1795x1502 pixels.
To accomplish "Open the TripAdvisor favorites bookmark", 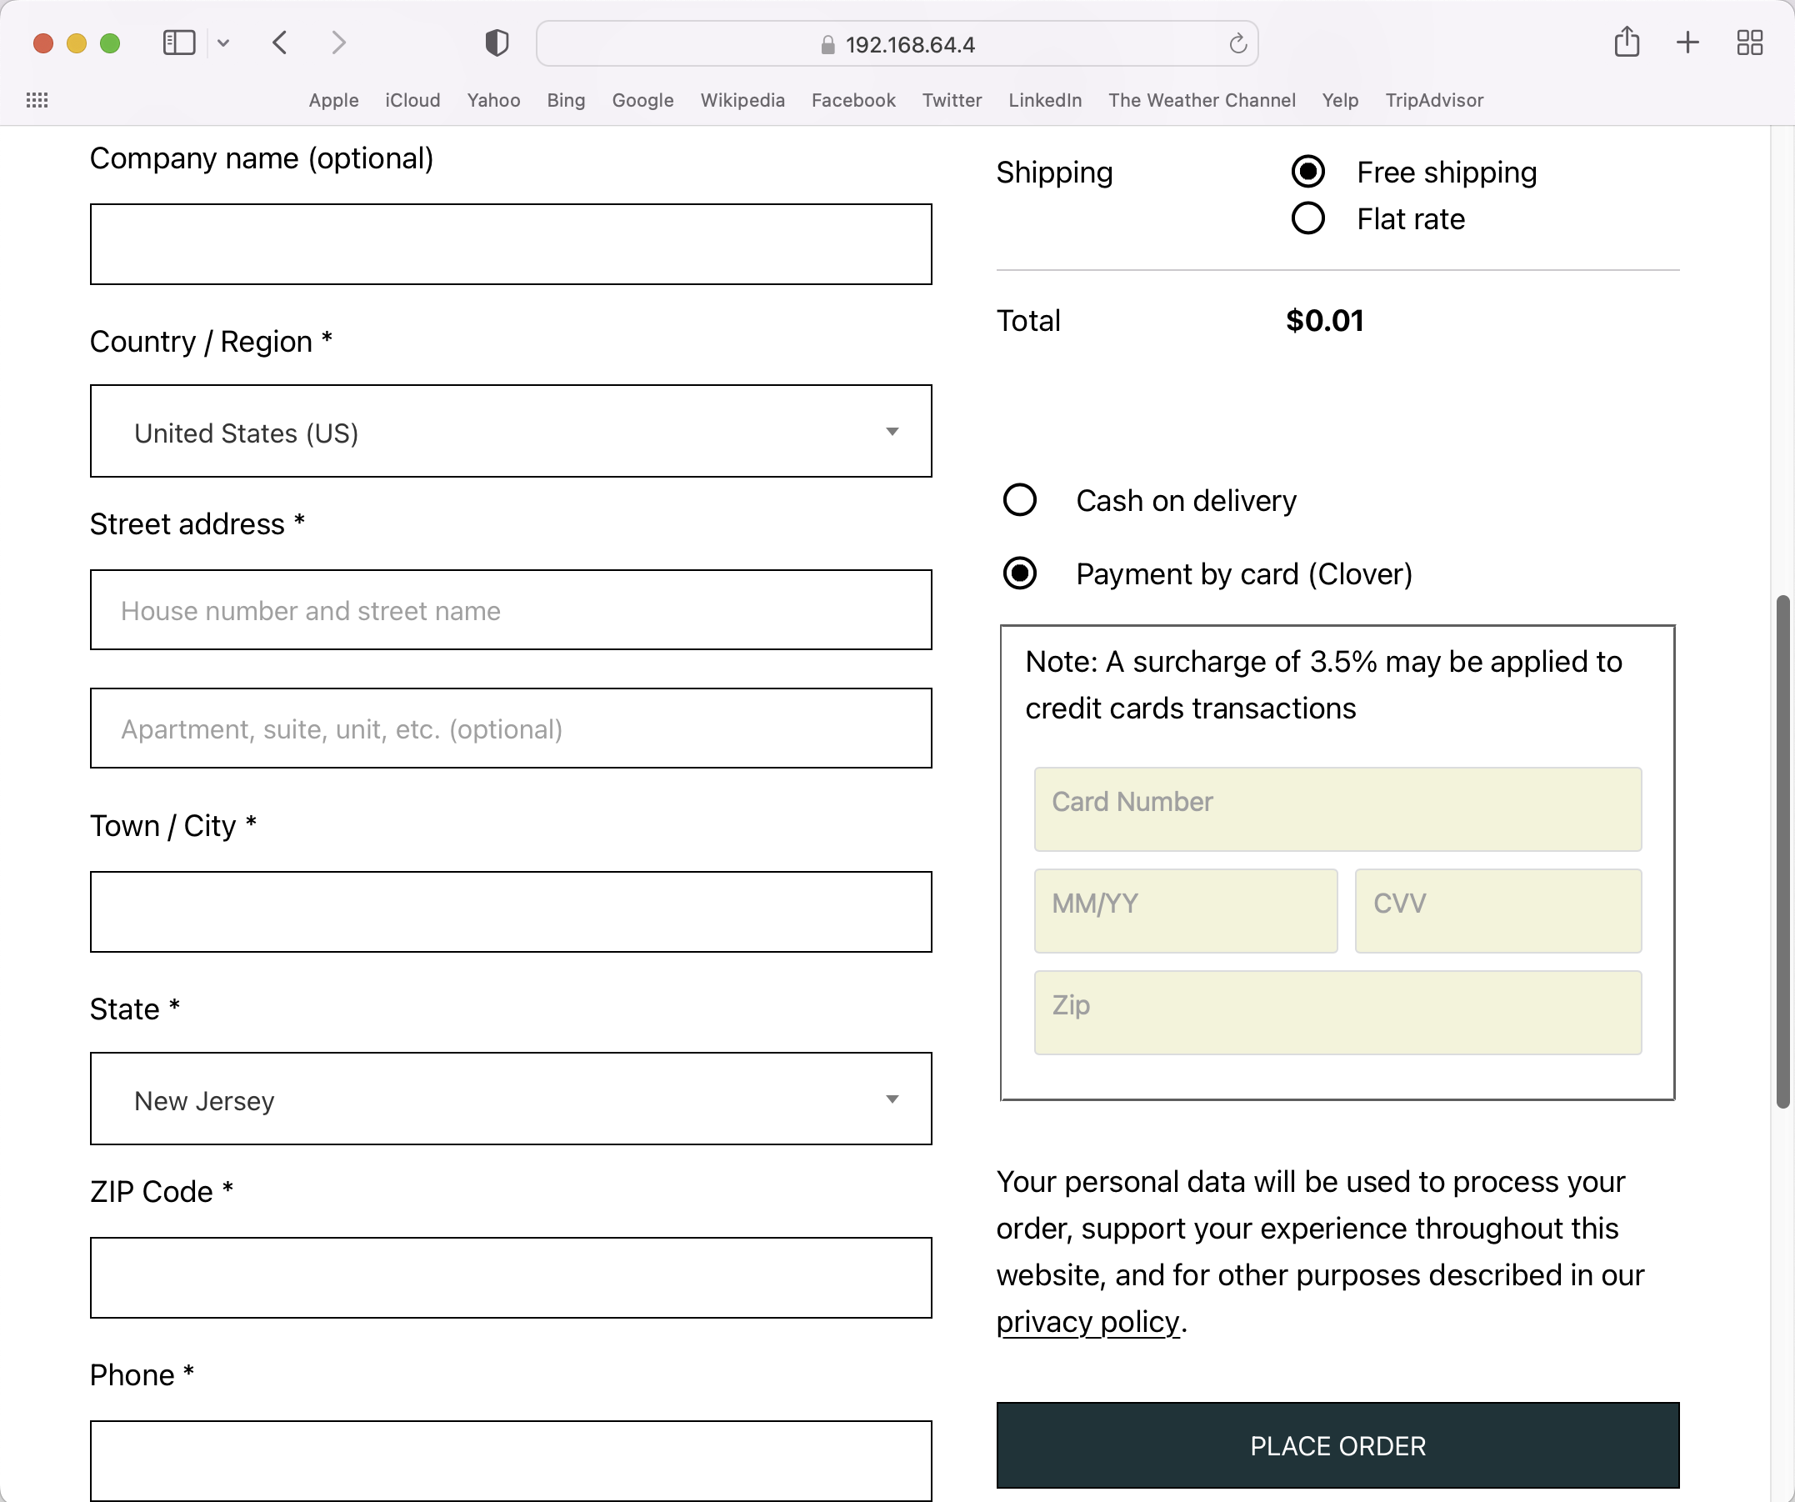I will coord(1433,100).
